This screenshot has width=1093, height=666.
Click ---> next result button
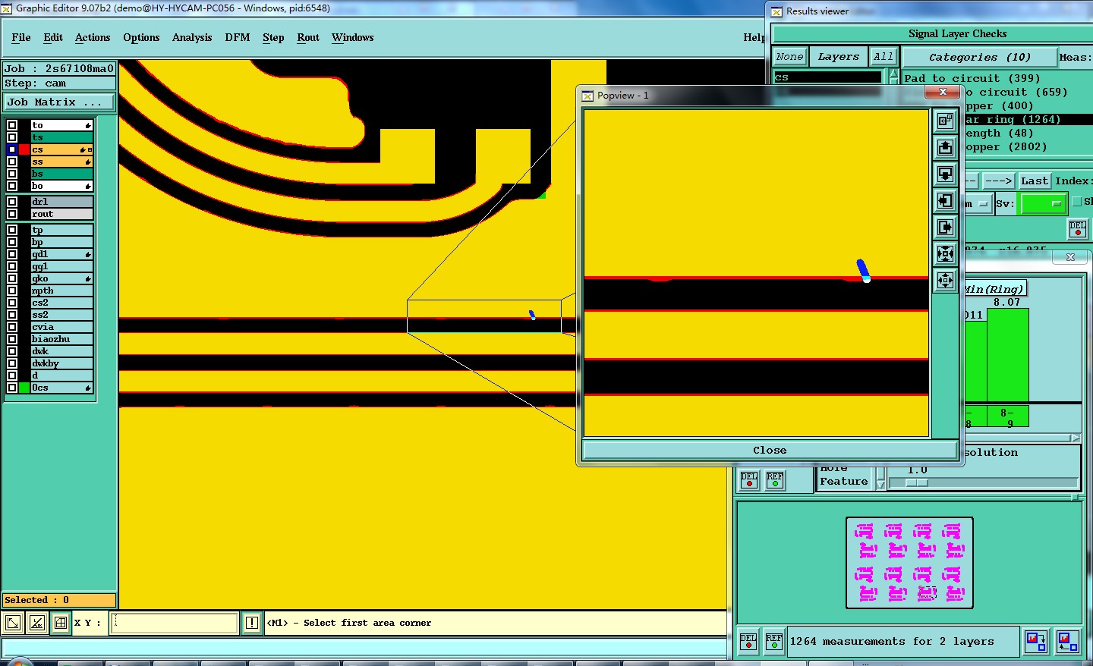(999, 181)
